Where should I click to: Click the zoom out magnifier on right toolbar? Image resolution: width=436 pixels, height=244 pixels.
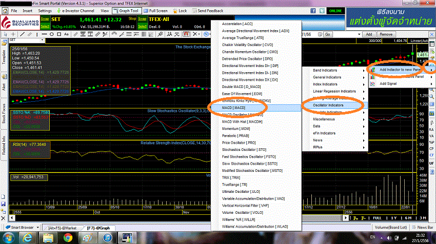tap(431, 97)
